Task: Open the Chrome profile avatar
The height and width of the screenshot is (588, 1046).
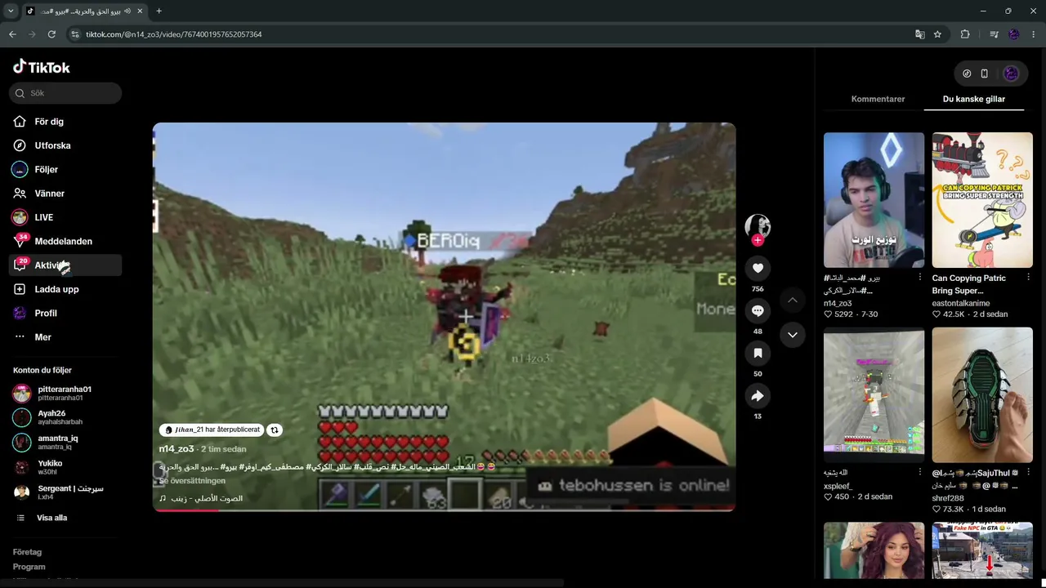Action: (1014, 34)
